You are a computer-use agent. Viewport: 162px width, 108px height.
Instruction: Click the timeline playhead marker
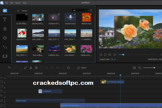[120, 75]
